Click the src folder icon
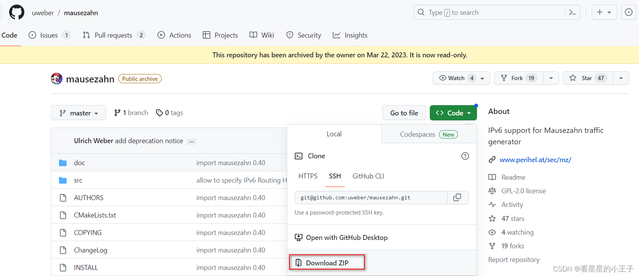Viewport: 639px width, 276px height. [x=63, y=180]
